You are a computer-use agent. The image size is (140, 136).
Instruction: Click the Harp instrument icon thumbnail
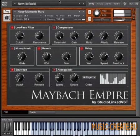point(7,18)
